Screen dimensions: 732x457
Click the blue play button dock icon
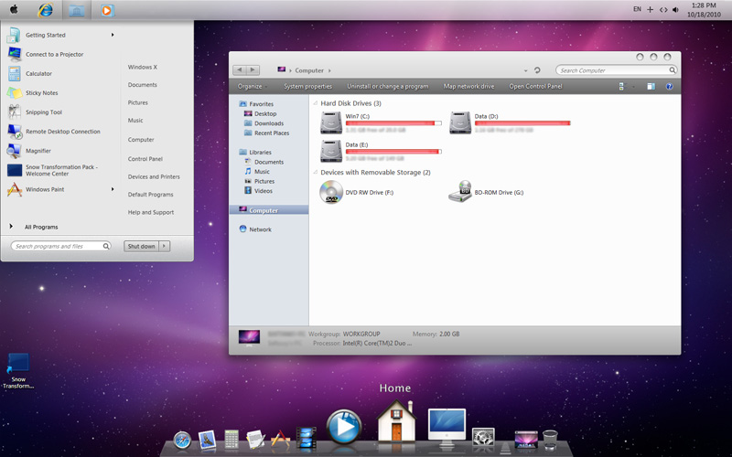344,427
